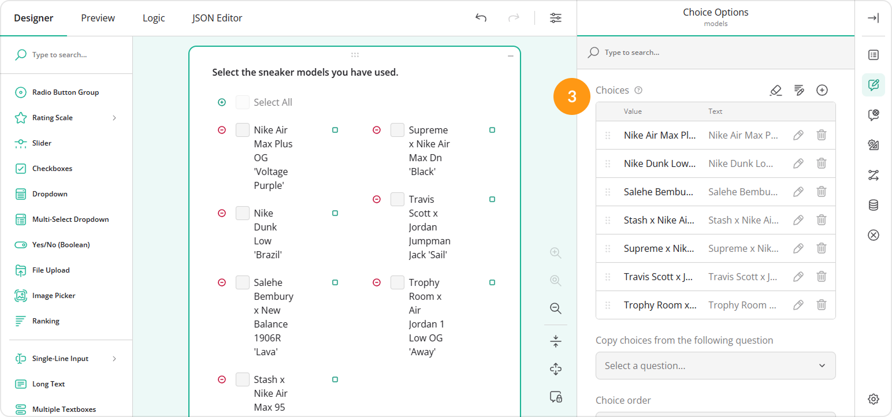
Task: Open fast entry edit icon for Choices
Action: pos(799,90)
